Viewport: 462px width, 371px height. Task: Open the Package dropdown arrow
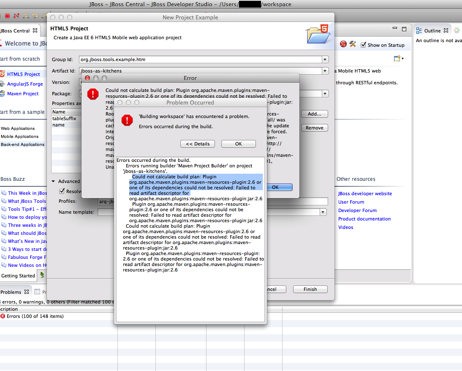325,94
